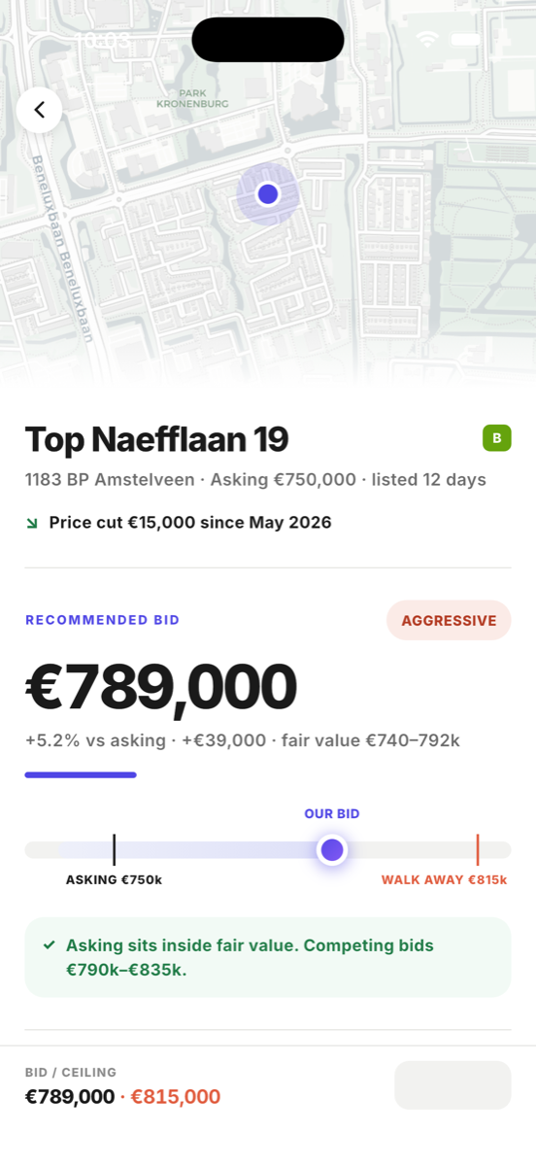Go back using the arrow button
The image size is (536, 1166).
click(39, 110)
